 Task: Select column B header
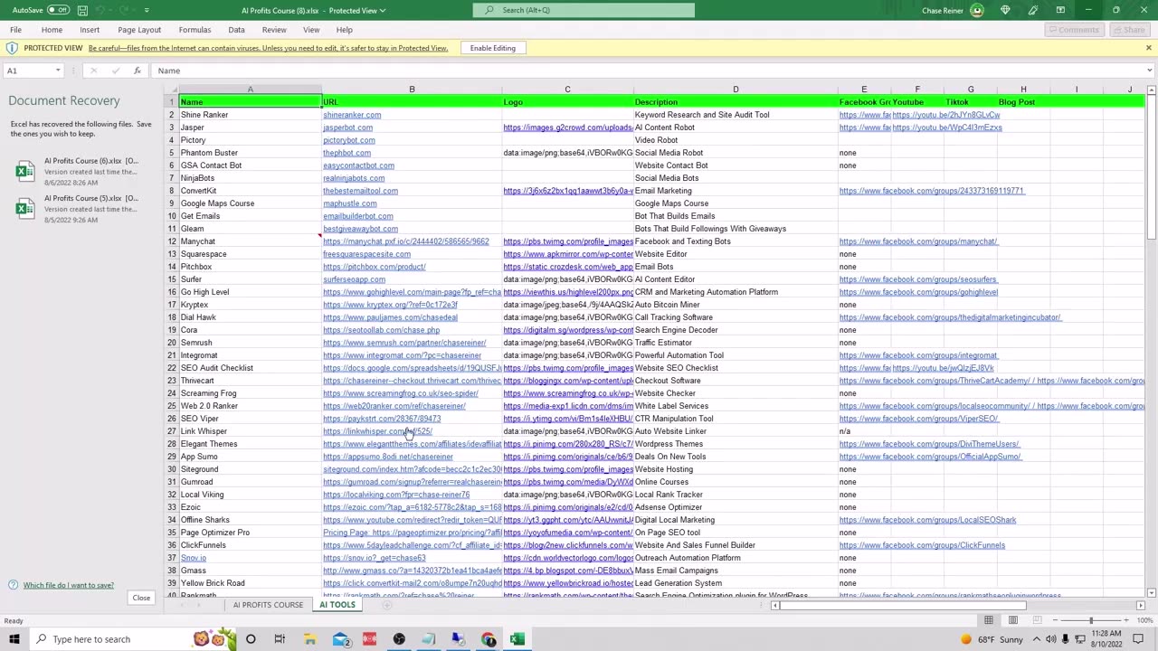click(412, 90)
